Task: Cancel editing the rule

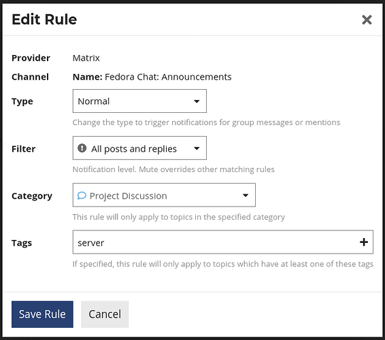Action: (105, 314)
